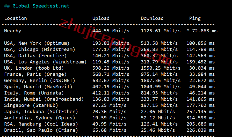This screenshot has width=232, height=137.
Task: Click the Nearby upload value 444.55 Mbit/s
Action: 111,31
